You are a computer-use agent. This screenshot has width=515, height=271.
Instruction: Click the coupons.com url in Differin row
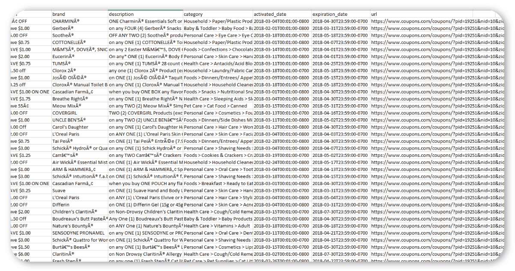[x=437, y=205]
